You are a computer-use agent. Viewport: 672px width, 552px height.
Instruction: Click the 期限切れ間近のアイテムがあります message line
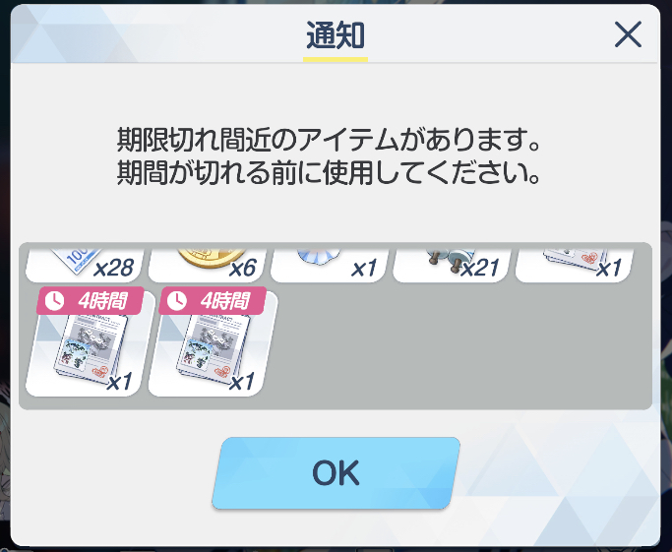click(x=329, y=140)
